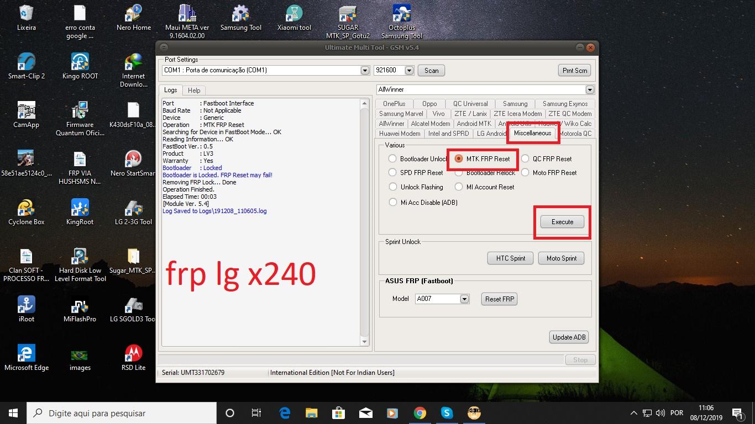Click the Execute button
The height and width of the screenshot is (424, 755).
[562, 222]
